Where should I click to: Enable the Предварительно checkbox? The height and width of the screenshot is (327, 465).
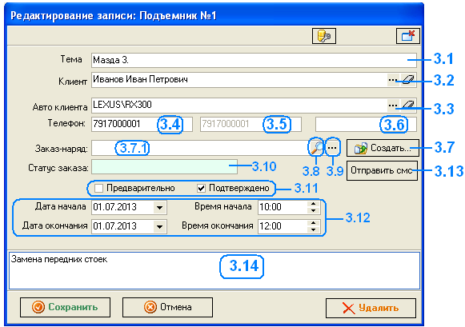(x=98, y=188)
